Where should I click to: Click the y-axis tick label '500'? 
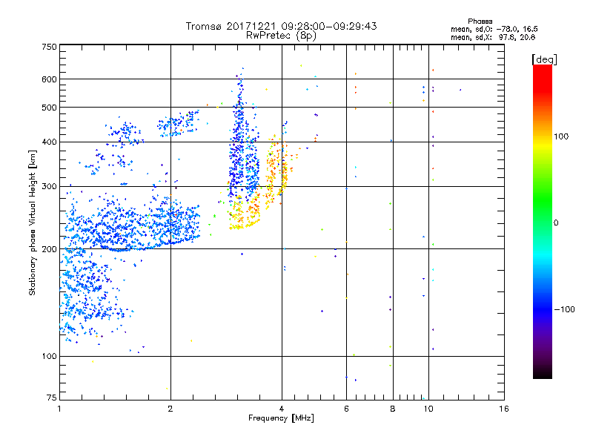(49, 108)
